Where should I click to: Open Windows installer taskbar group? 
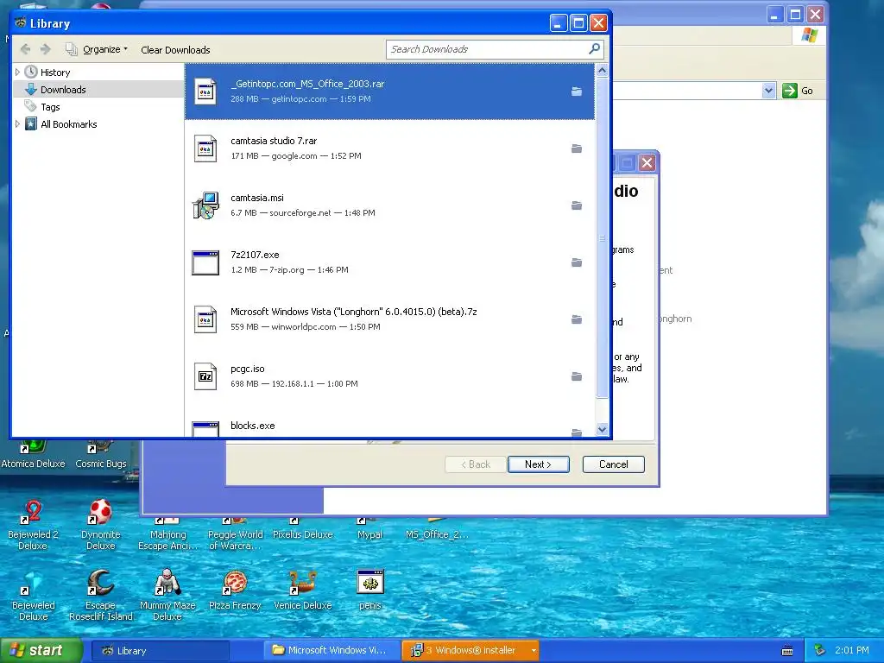tap(470, 651)
